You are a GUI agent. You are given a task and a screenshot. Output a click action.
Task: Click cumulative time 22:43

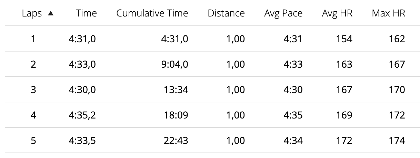[175, 141]
